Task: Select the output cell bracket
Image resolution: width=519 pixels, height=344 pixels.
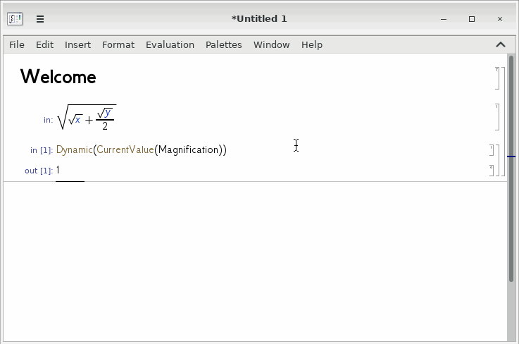Action: point(492,171)
